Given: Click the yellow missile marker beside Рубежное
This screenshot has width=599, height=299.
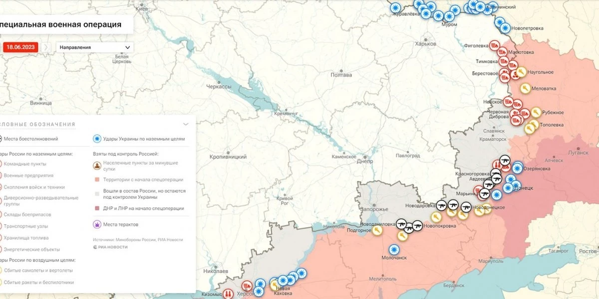Looking at the screenshot, I should pyautogui.click(x=536, y=112).
